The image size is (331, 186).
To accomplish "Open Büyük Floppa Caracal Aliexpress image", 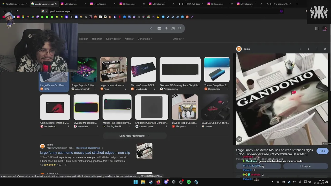I will pyautogui.click(x=185, y=107).
